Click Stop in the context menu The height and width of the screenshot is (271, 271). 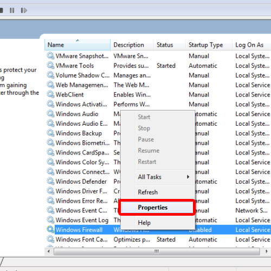(x=157, y=128)
